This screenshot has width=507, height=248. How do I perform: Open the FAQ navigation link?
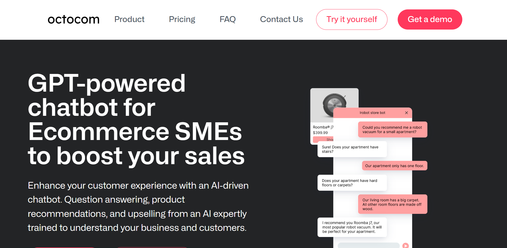click(228, 19)
